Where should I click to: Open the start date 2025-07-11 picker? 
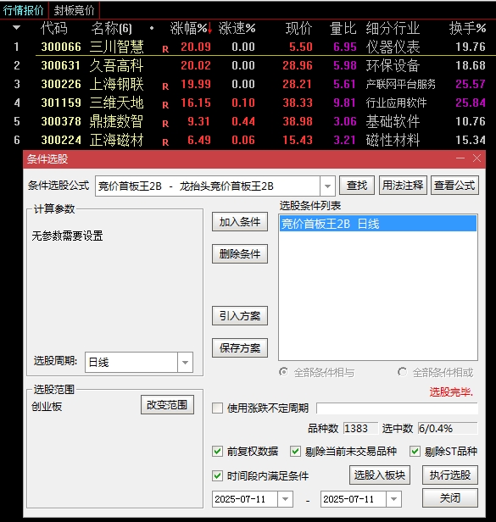[x=285, y=499]
